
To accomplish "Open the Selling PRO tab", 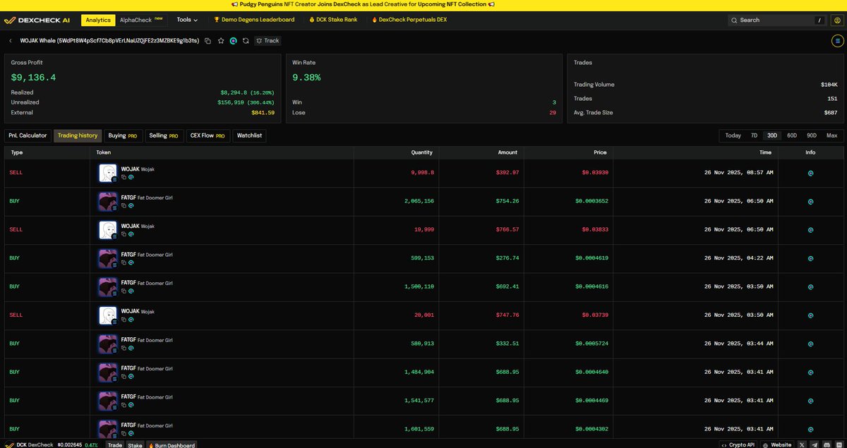I will pos(164,135).
